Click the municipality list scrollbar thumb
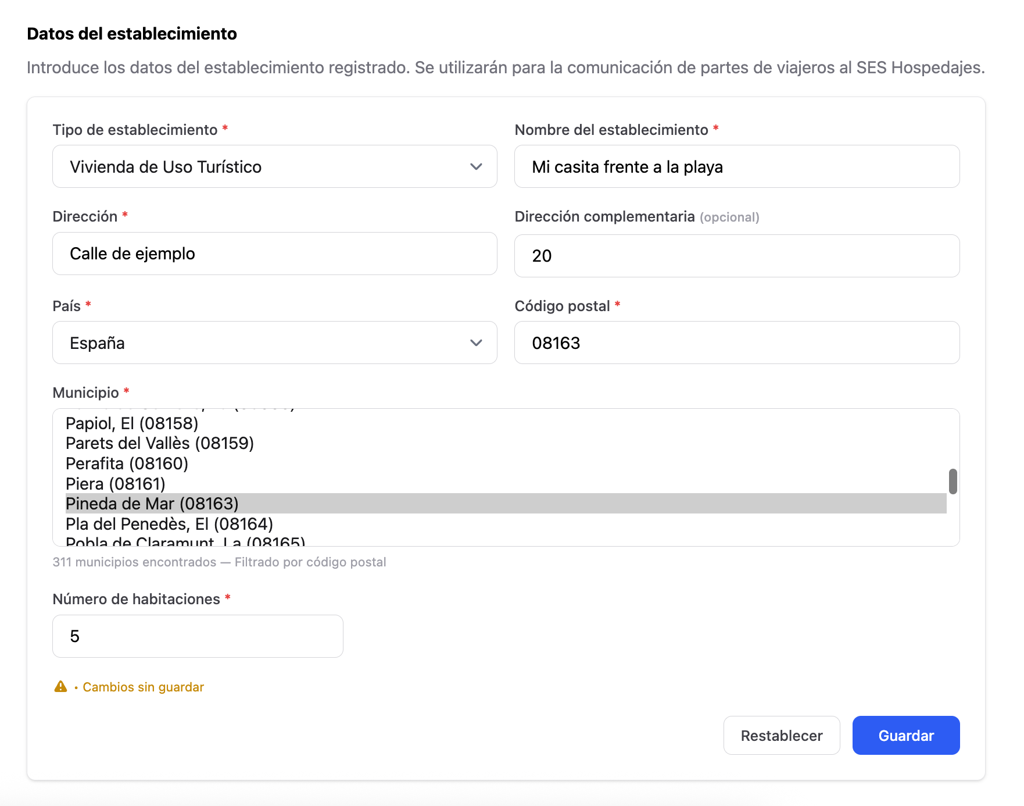The height and width of the screenshot is (806, 1024). pyautogui.click(x=953, y=482)
